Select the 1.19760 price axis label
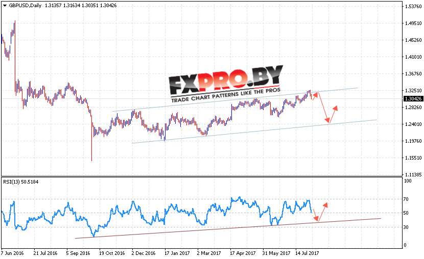 (x=413, y=141)
